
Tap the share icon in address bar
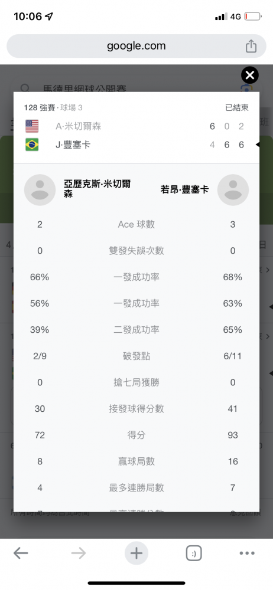[x=251, y=46]
